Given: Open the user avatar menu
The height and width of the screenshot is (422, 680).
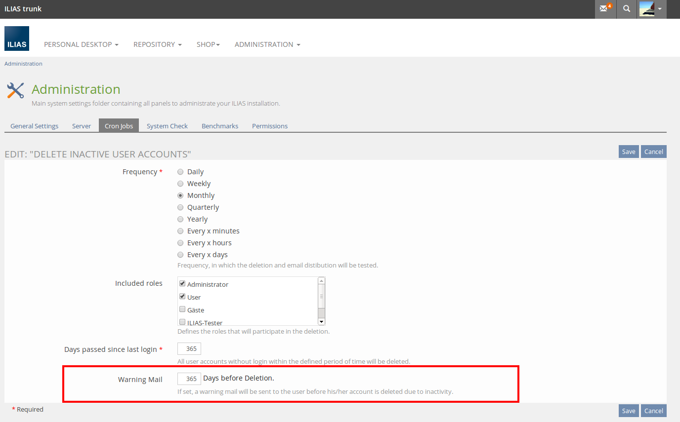Looking at the screenshot, I should 650,9.
